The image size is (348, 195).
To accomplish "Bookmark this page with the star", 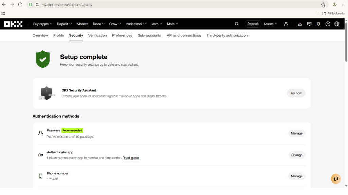I will [x=323, y=5].
